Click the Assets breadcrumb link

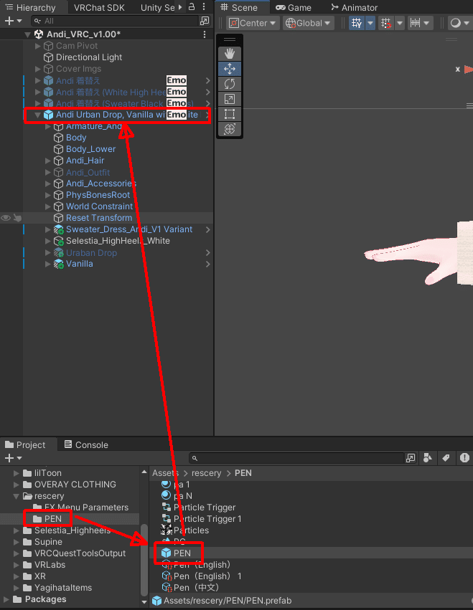click(x=165, y=473)
